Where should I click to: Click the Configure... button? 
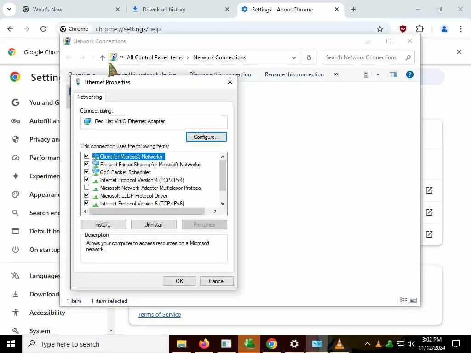[x=207, y=137]
